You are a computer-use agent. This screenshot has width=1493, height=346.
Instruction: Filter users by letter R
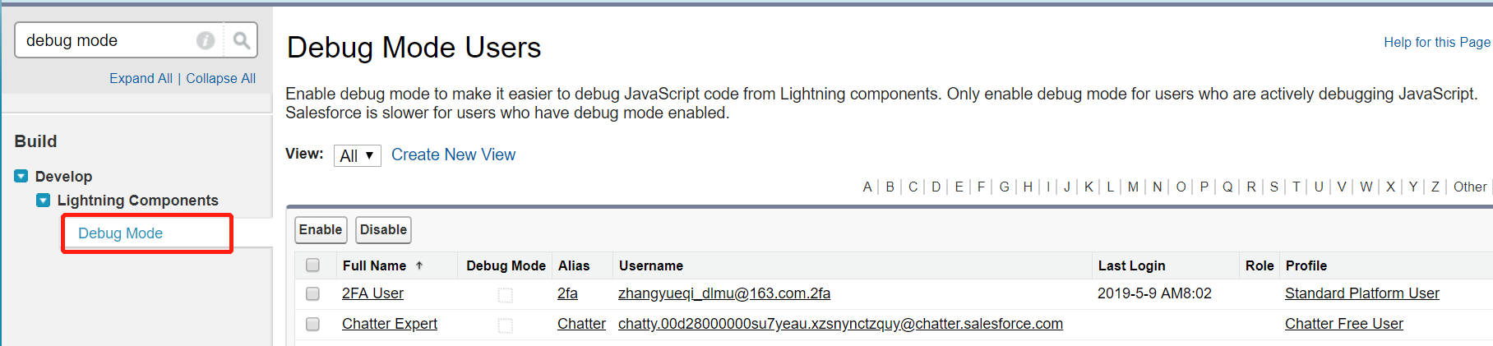click(1251, 187)
